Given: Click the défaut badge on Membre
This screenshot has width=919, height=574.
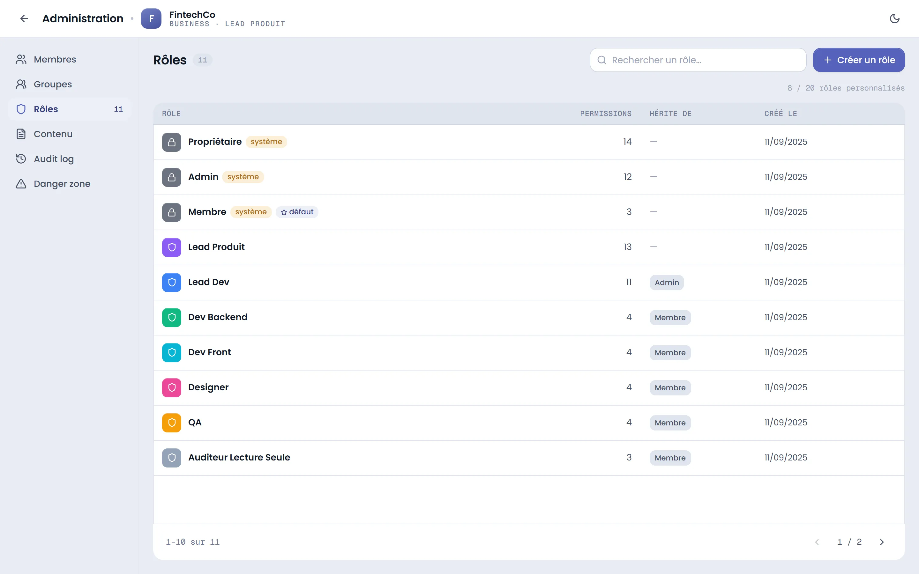Looking at the screenshot, I should click(297, 212).
